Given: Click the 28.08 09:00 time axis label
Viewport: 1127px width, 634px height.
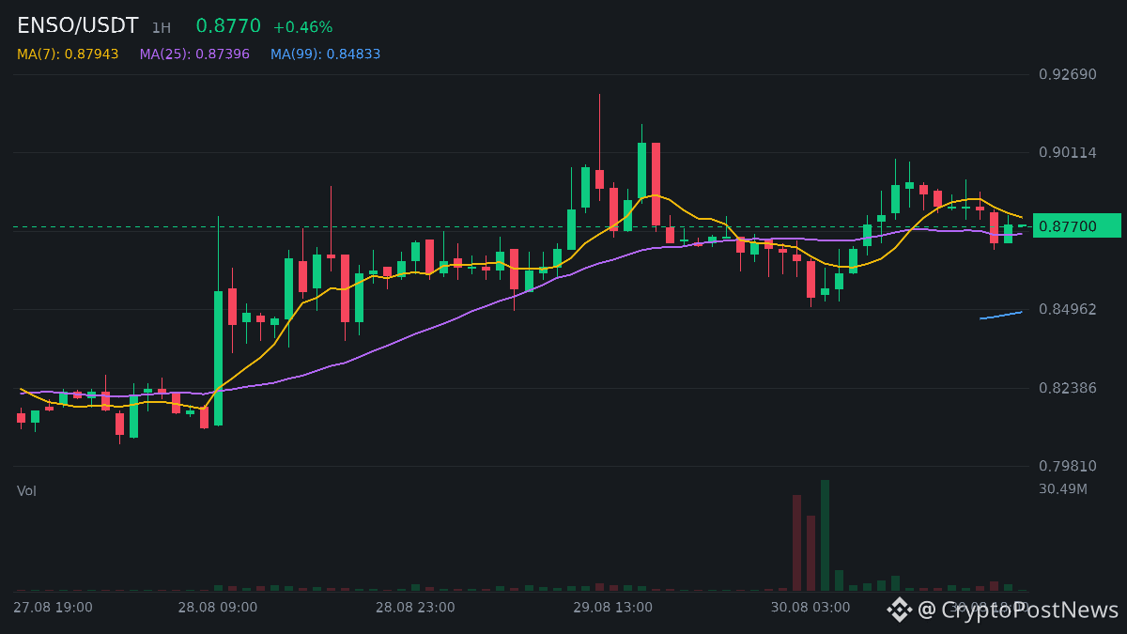Looking at the screenshot, I should pos(218,608).
